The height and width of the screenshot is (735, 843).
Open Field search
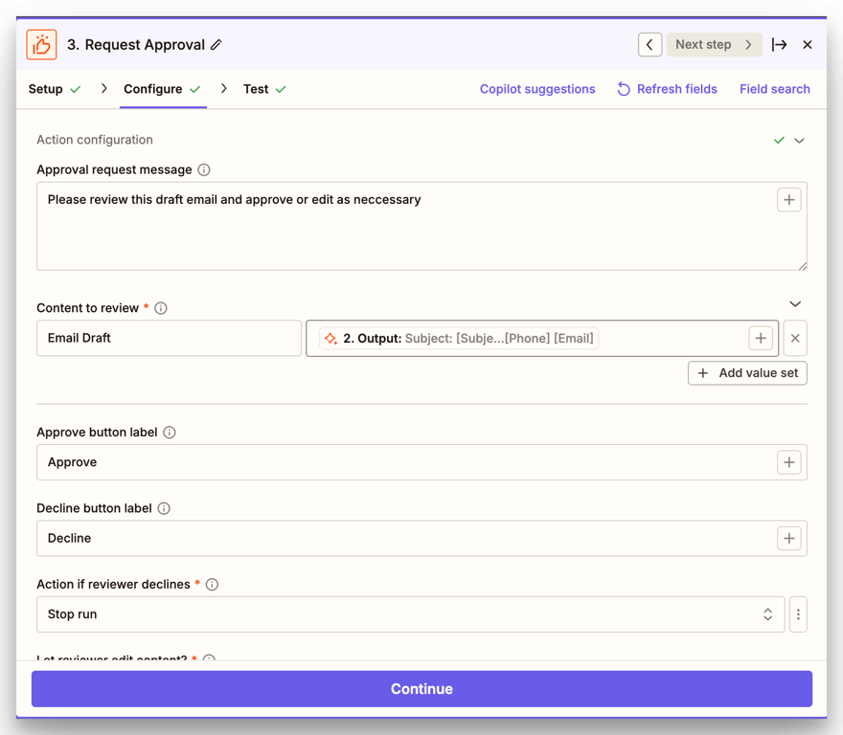tap(774, 89)
